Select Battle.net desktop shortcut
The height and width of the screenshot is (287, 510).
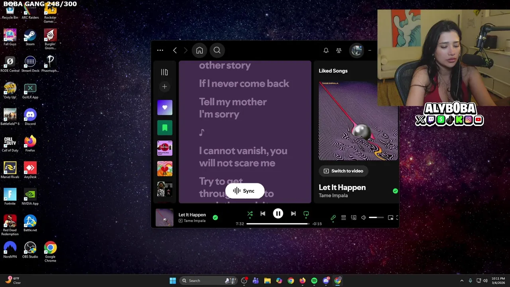(x=30, y=224)
